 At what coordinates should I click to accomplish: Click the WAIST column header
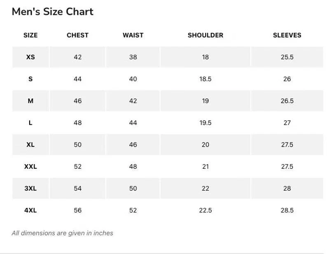tap(133, 35)
